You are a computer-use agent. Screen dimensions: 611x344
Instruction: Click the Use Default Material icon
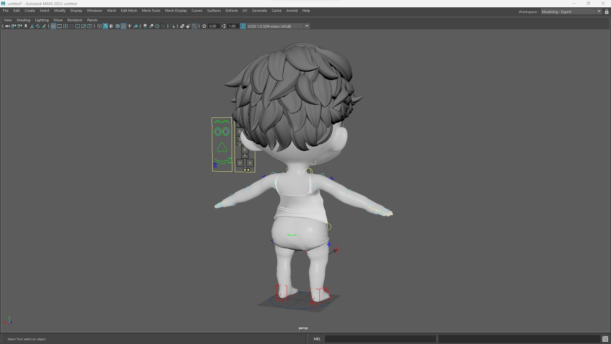coord(111,26)
